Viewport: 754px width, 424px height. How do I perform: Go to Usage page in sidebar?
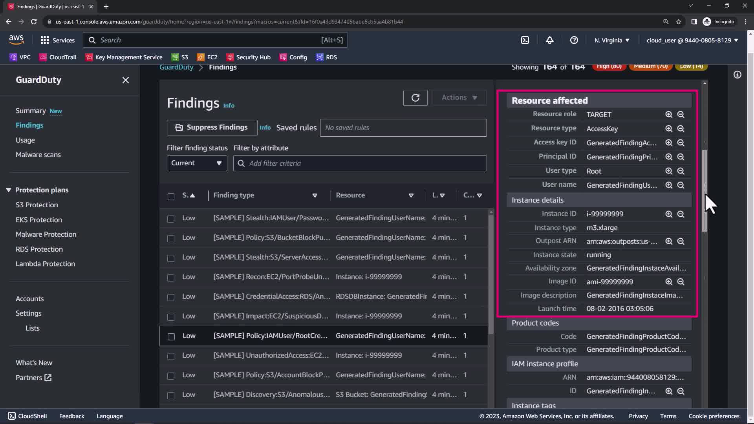tap(25, 140)
